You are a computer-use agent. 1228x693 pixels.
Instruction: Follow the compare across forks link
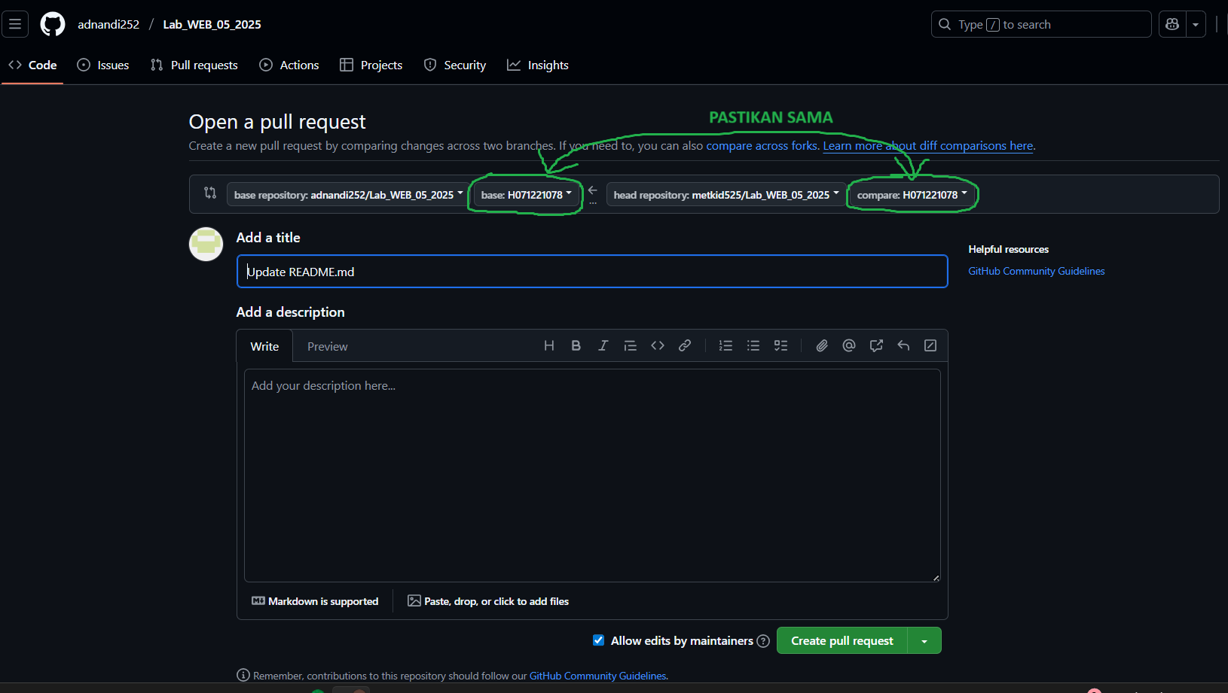(762, 146)
